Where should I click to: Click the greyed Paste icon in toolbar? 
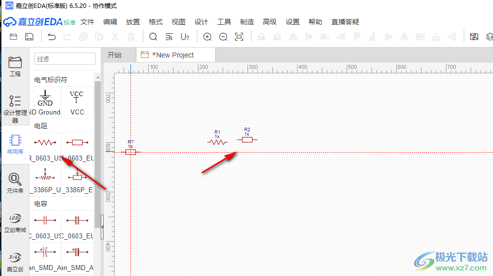(x=99, y=37)
